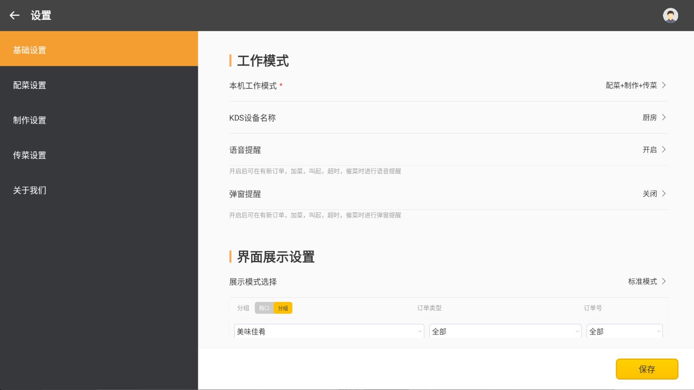Click the 弹窗提醒 label
Image resolution: width=694 pixels, height=390 pixels.
245,194
